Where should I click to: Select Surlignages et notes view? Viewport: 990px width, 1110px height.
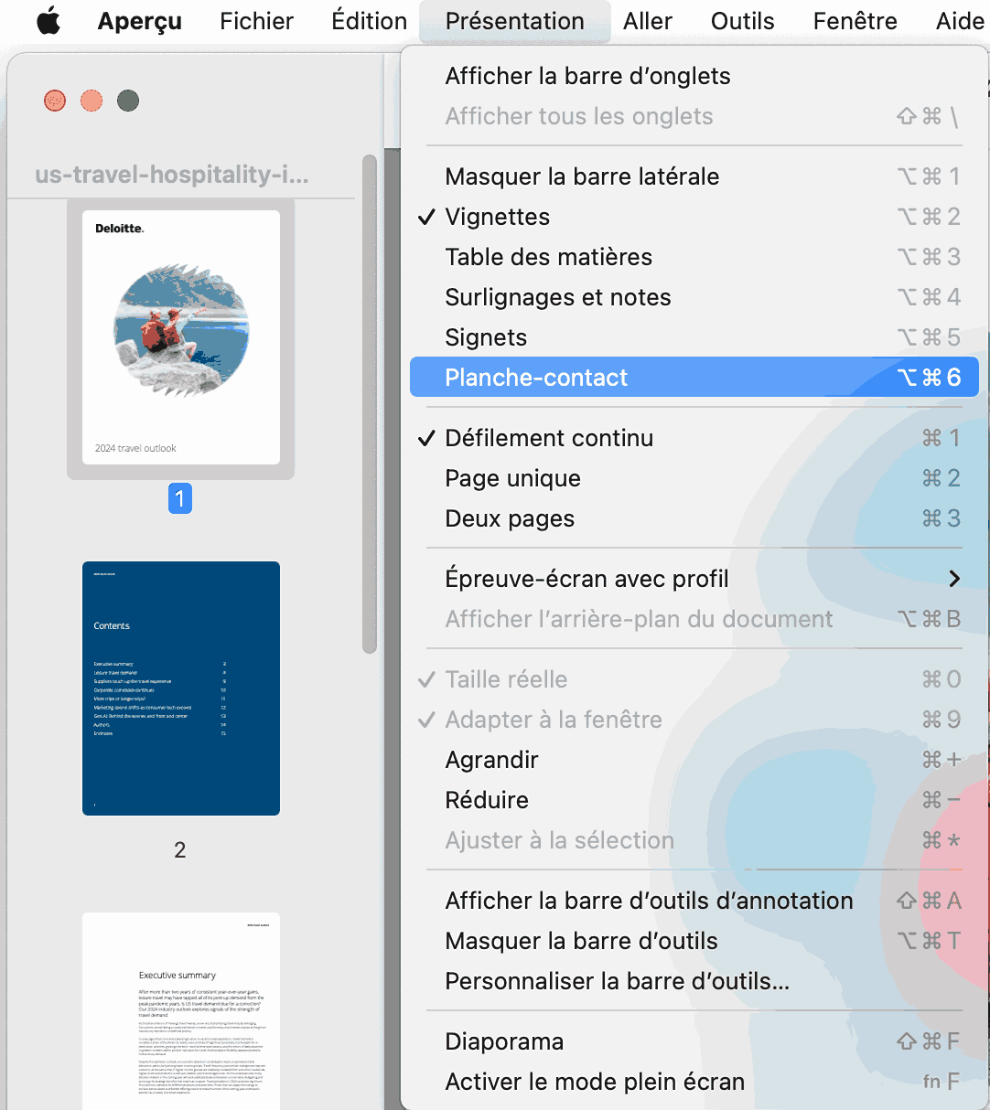coord(694,297)
